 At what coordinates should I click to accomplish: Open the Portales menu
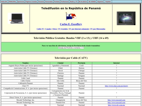click(57, 2)
